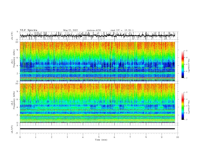200x154 pixels.
Task: Click time axis tick label "2"
Action: pyautogui.click(x=52, y=137)
